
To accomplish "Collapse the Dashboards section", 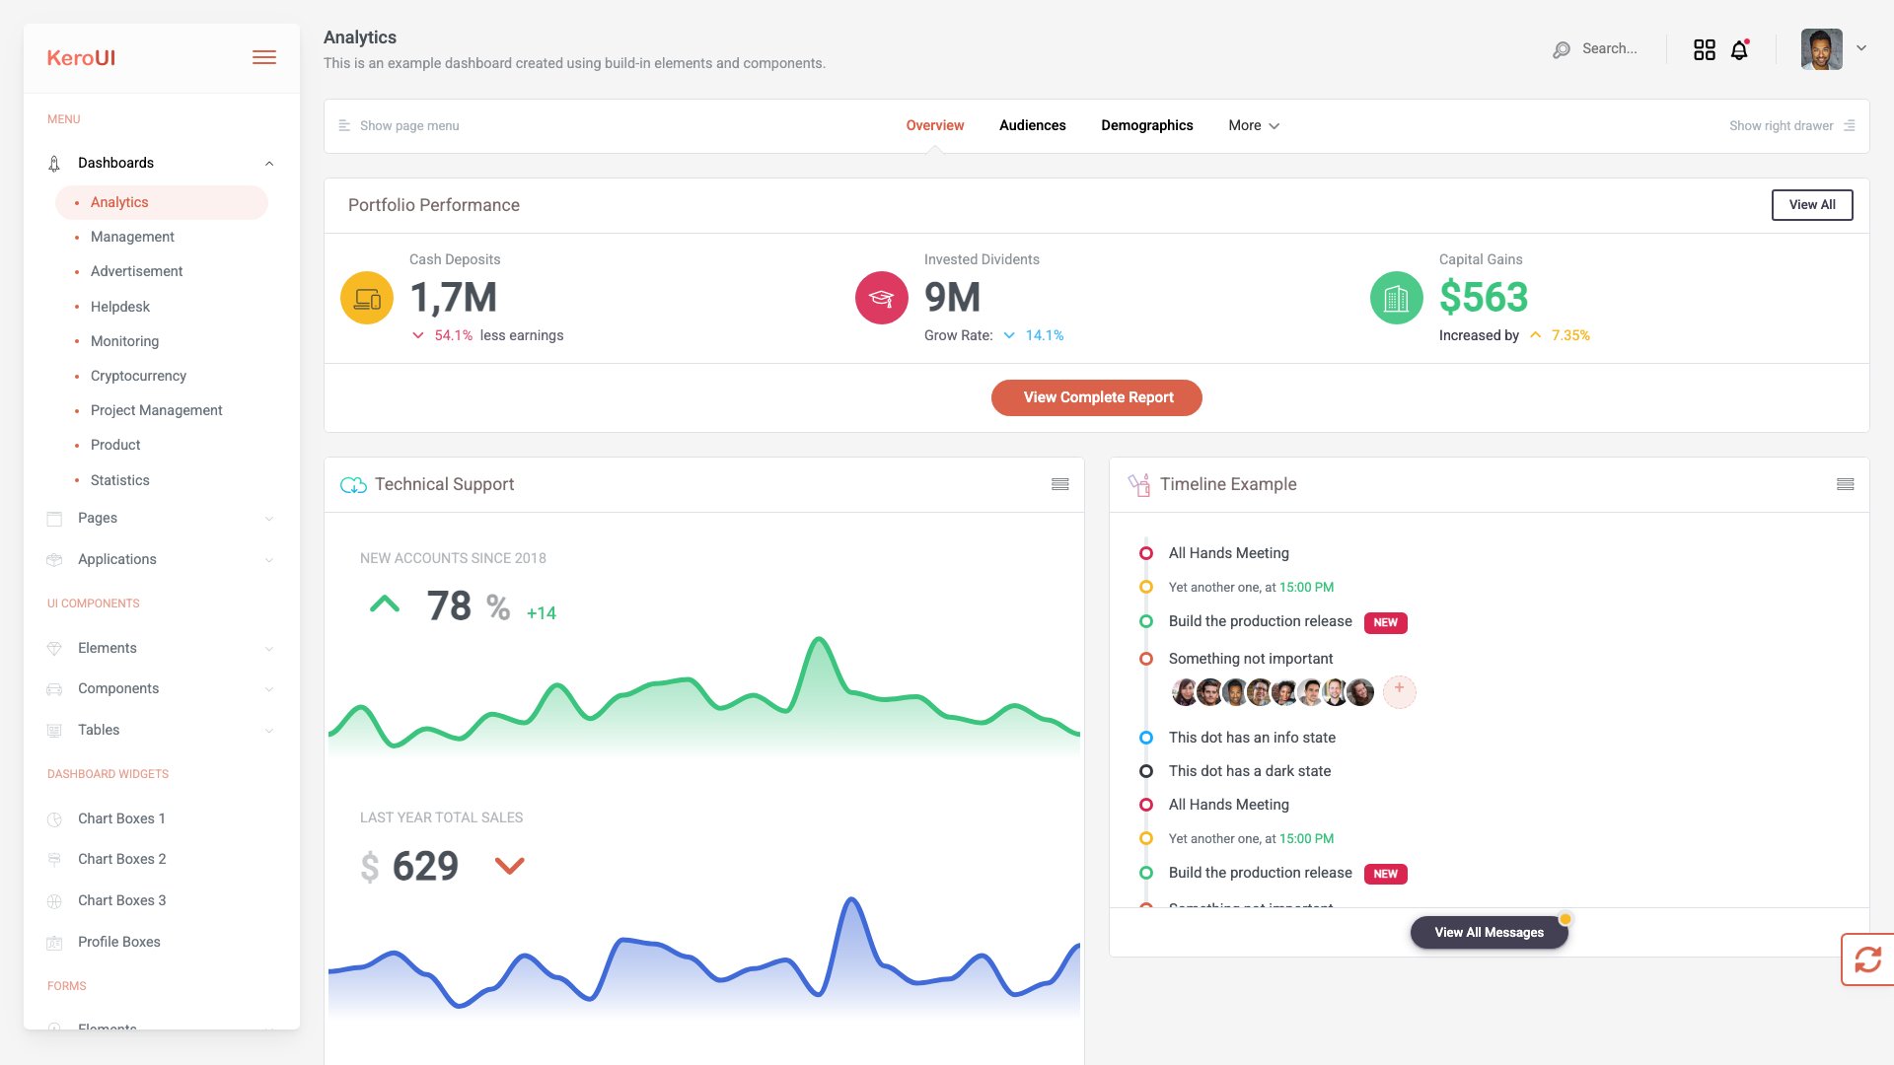I will coord(269,163).
